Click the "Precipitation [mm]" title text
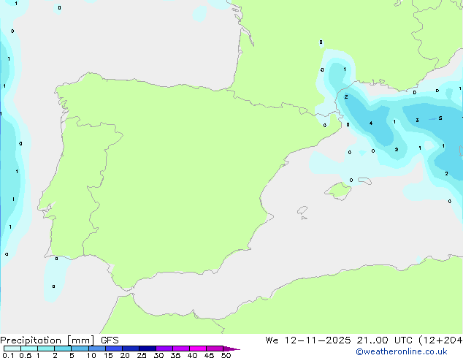The image size is (463, 358). pos(47,340)
